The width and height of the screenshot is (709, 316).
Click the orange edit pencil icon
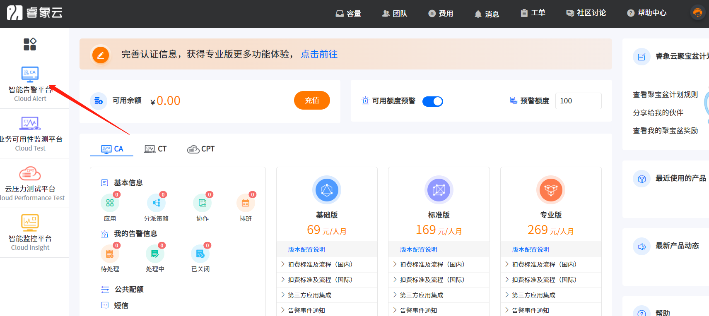(100, 55)
